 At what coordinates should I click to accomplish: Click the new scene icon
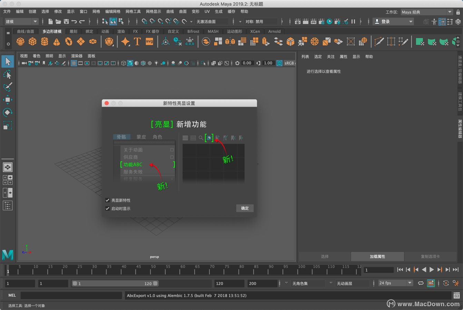(x=50, y=21)
